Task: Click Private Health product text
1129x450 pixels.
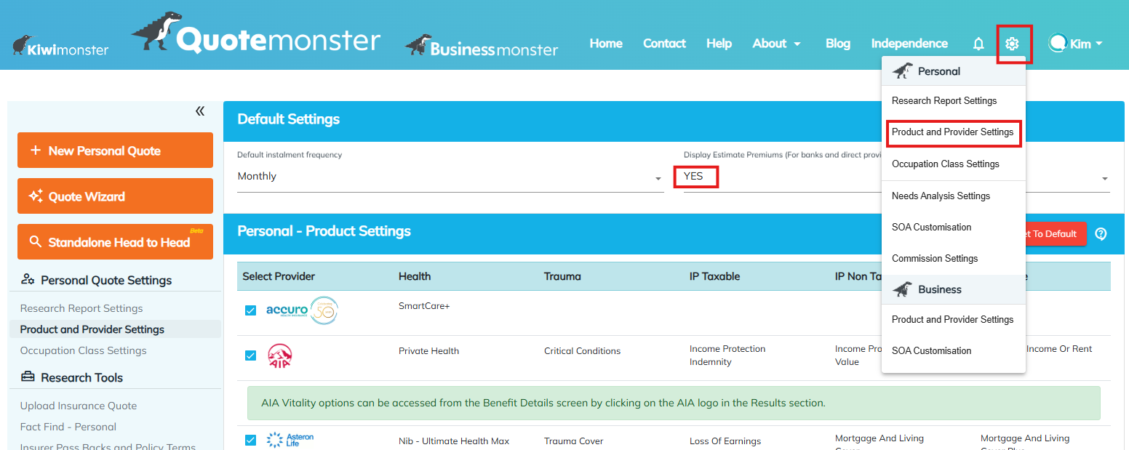Action: tap(428, 350)
